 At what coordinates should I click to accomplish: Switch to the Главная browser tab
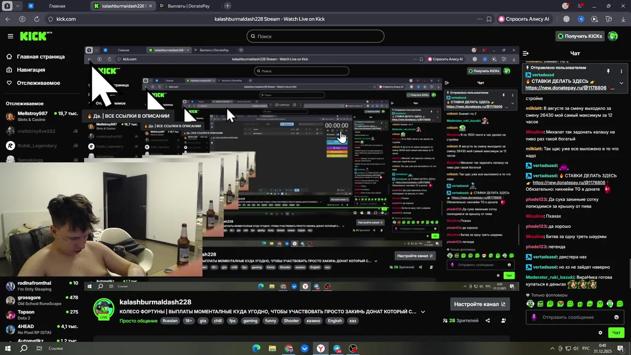point(57,6)
